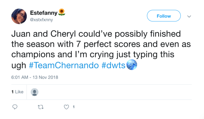204x119 pixels.
Task: Click the @xstxfxnny handle
Action: point(41,20)
